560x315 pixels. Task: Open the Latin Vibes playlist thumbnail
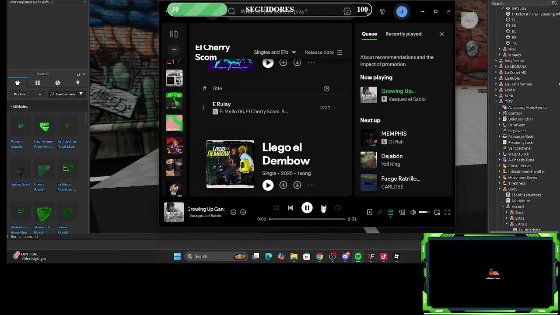point(174,123)
